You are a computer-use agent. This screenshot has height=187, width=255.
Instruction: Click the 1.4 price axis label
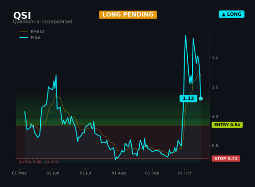tap(215, 58)
